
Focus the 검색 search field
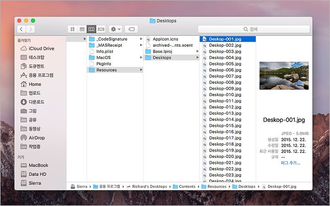tap(253, 29)
